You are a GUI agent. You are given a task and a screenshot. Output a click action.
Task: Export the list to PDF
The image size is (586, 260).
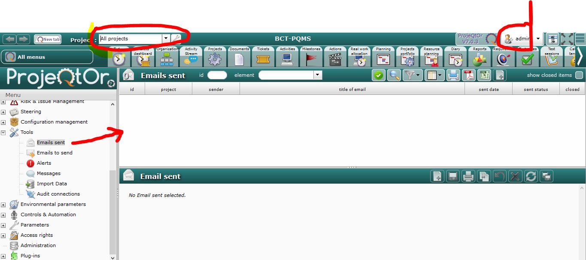[x=468, y=75]
